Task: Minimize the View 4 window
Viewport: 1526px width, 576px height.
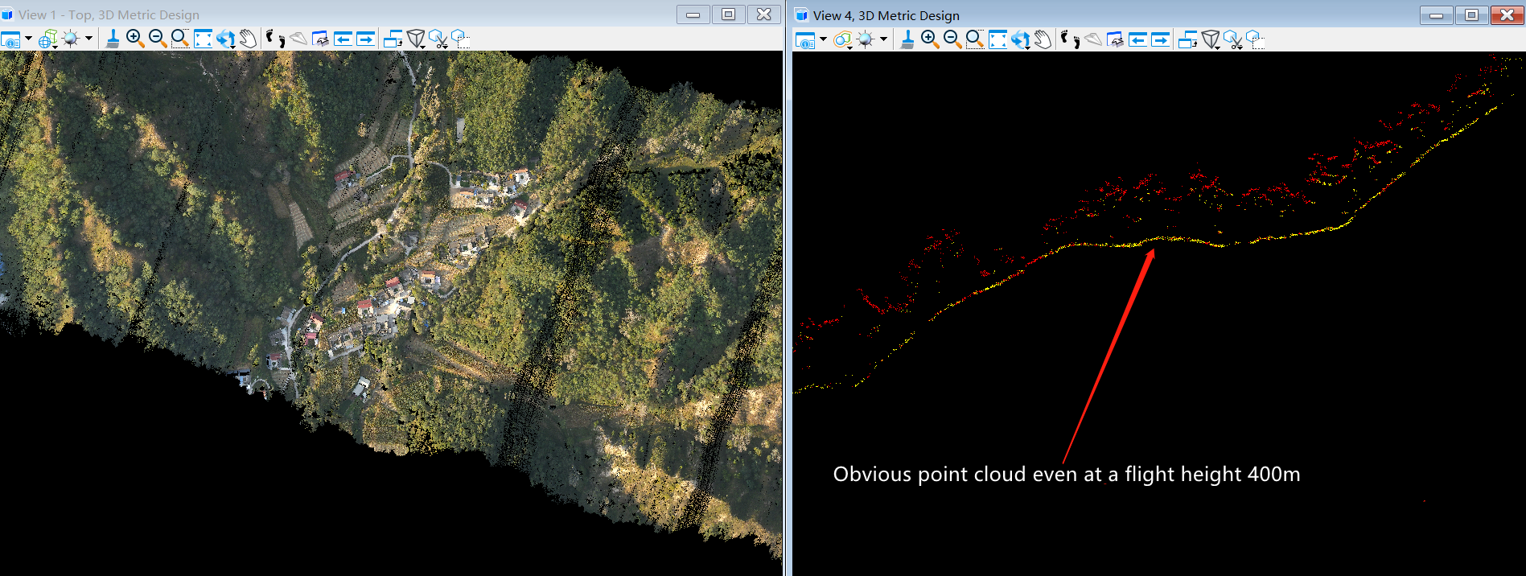Action: 1436,15
